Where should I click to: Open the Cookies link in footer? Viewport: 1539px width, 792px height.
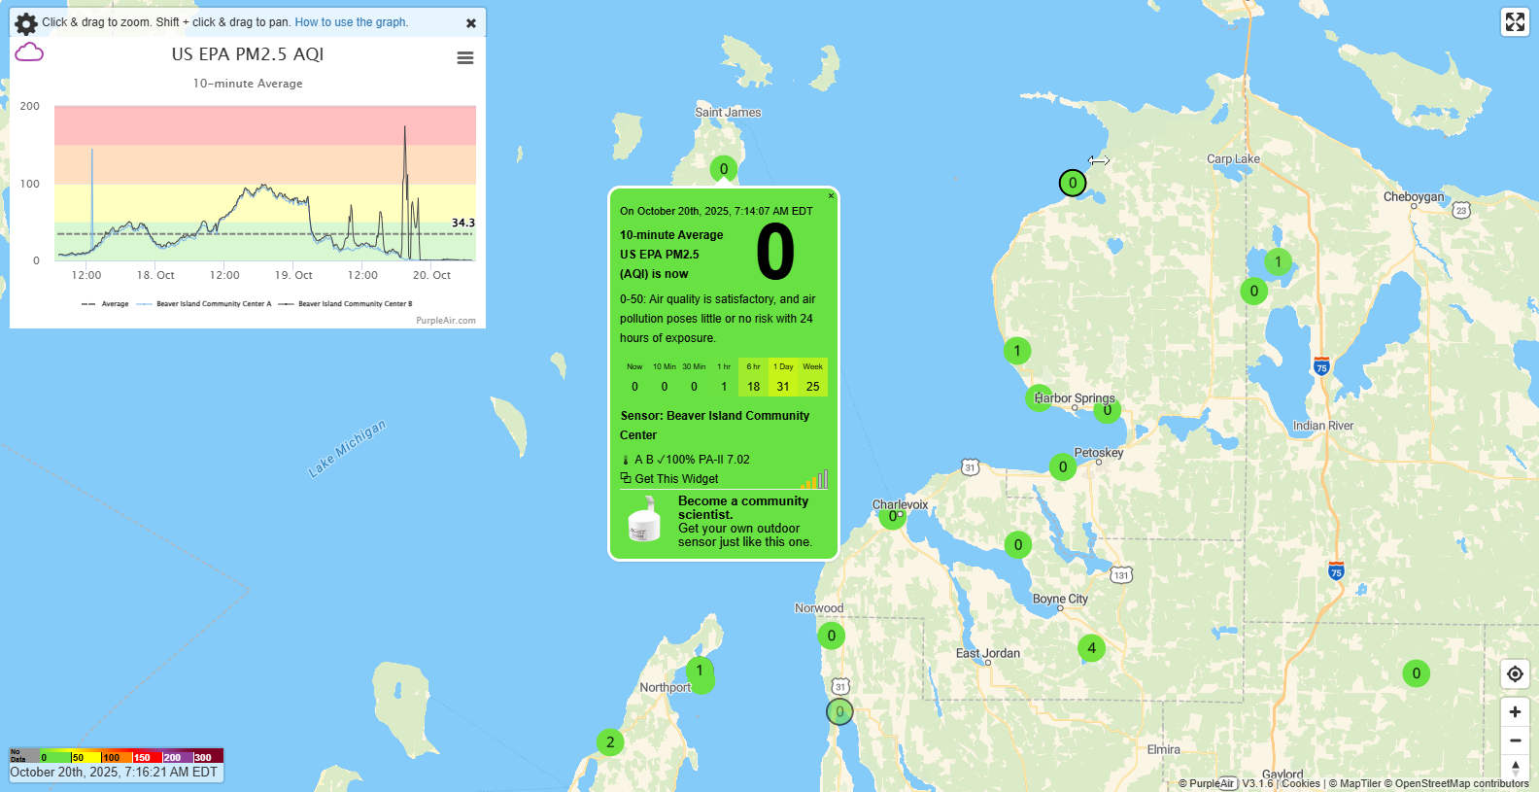(x=1300, y=783)
